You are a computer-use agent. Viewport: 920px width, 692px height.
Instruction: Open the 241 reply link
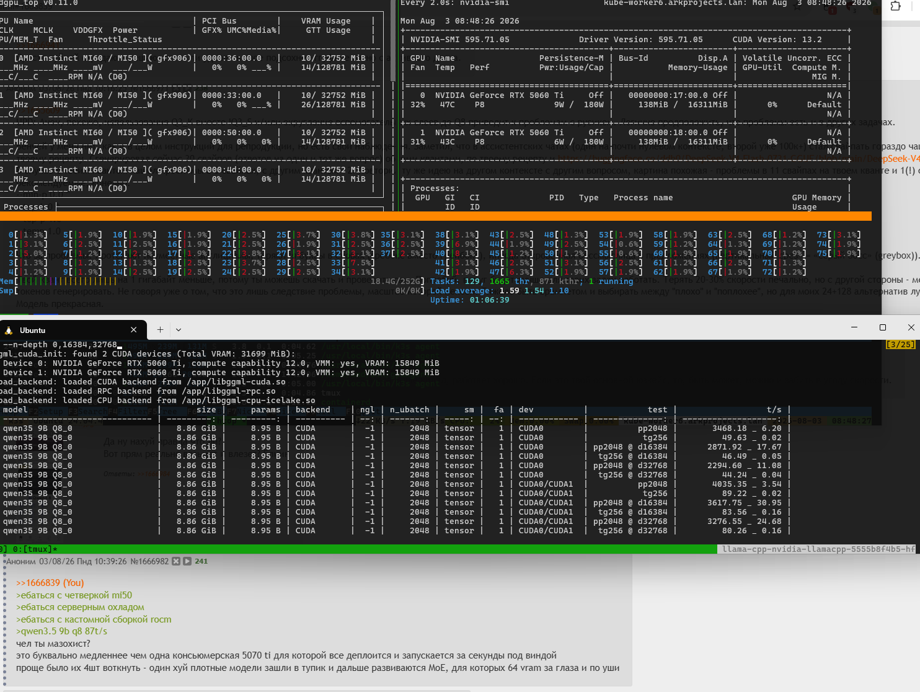(201, 561)
